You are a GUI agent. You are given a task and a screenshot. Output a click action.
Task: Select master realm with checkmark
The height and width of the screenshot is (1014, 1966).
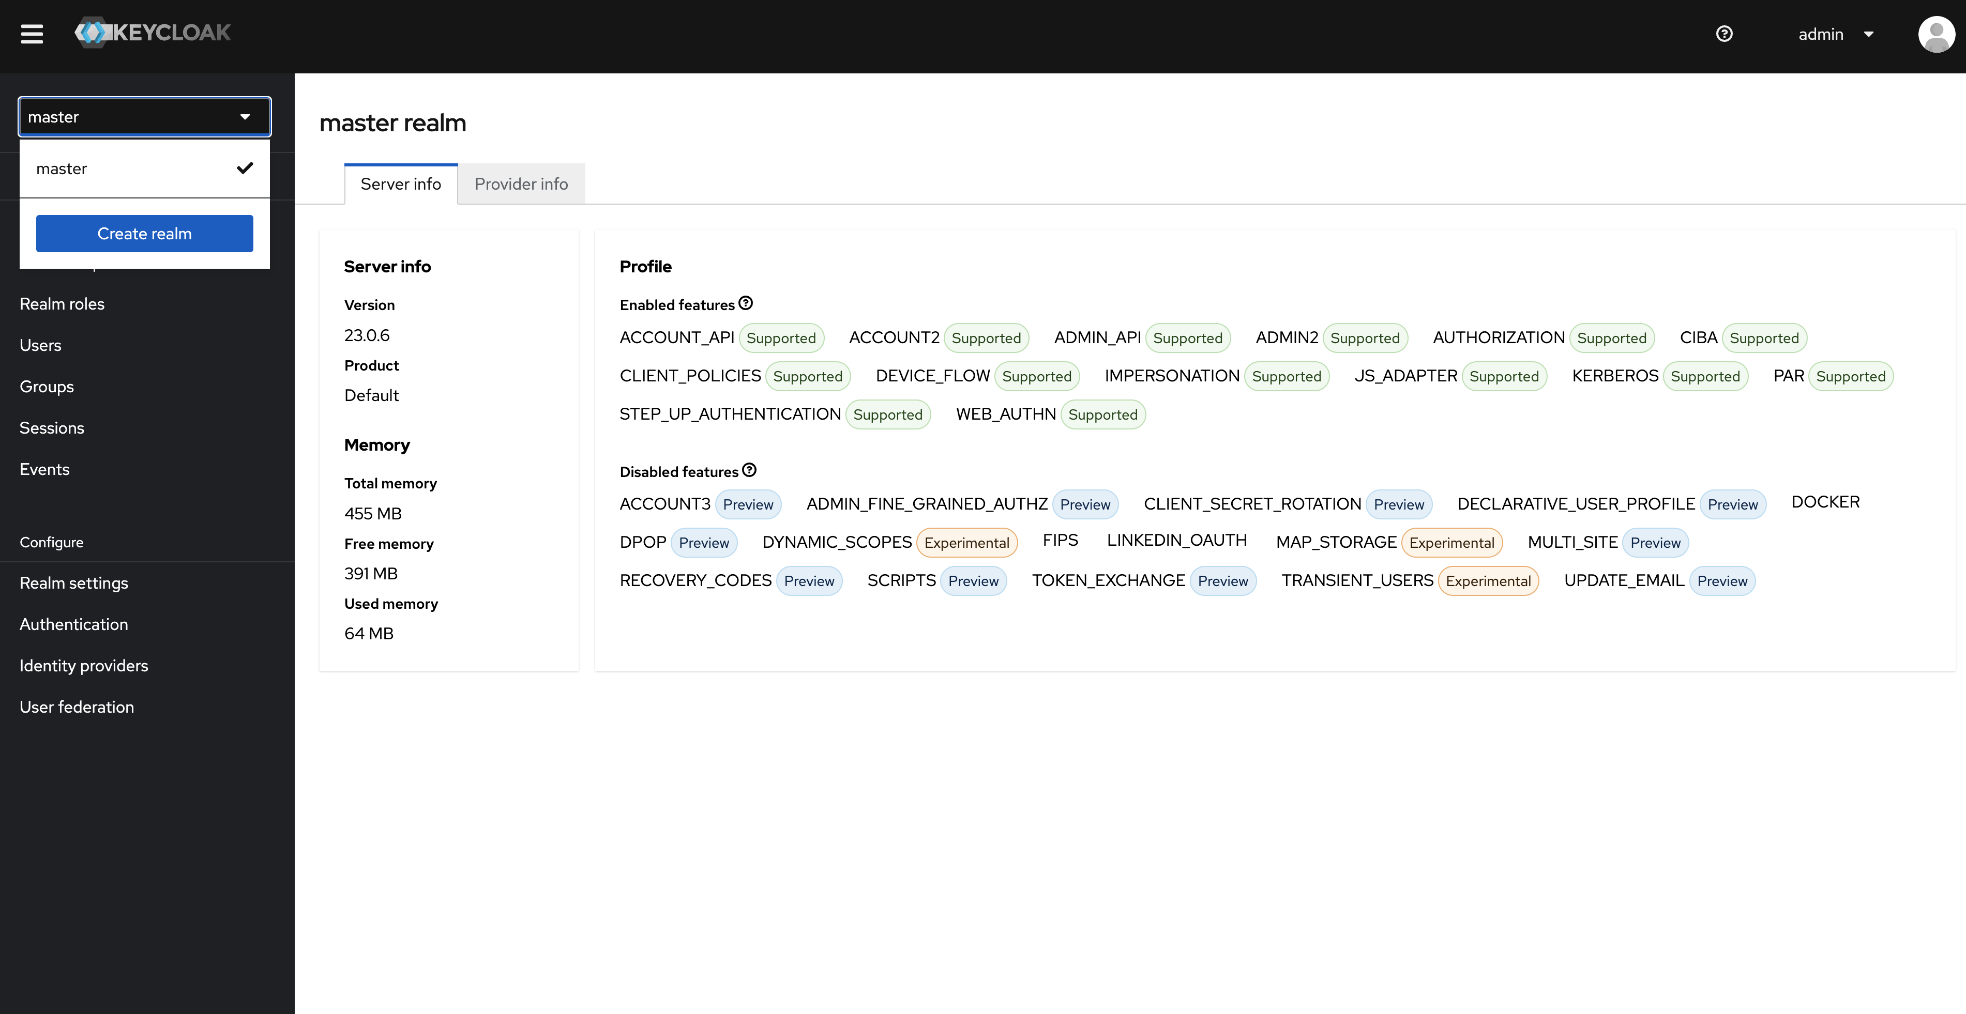(x=144, y=168)
